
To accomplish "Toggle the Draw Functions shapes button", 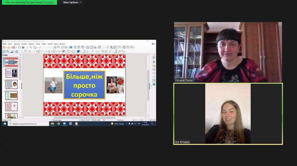I will (115, 47).
